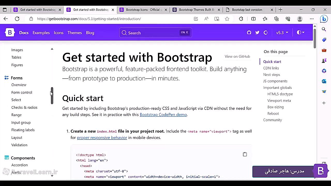Open Bing Copilot sidebar icon
This screenshot has width=331, height=186.
324,19
